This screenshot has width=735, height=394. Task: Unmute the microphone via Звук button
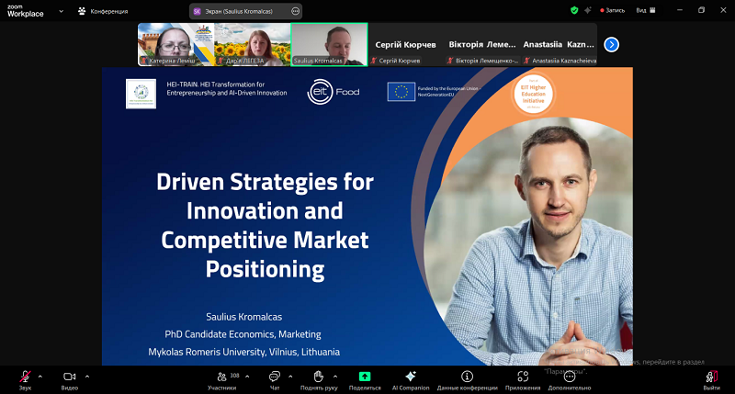tap(25, 380)
